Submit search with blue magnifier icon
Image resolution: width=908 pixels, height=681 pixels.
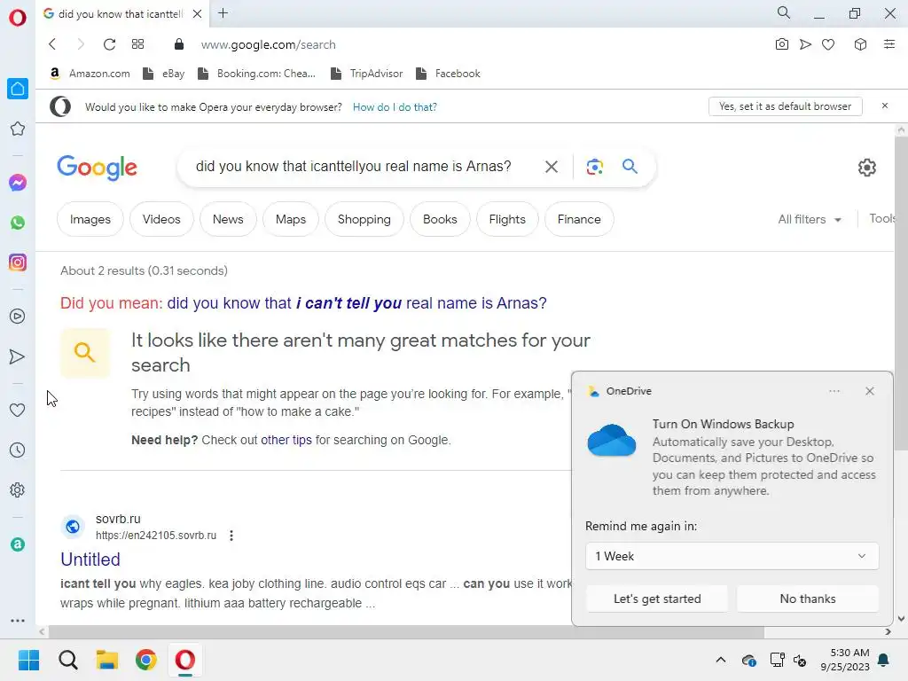coord(630,167)
